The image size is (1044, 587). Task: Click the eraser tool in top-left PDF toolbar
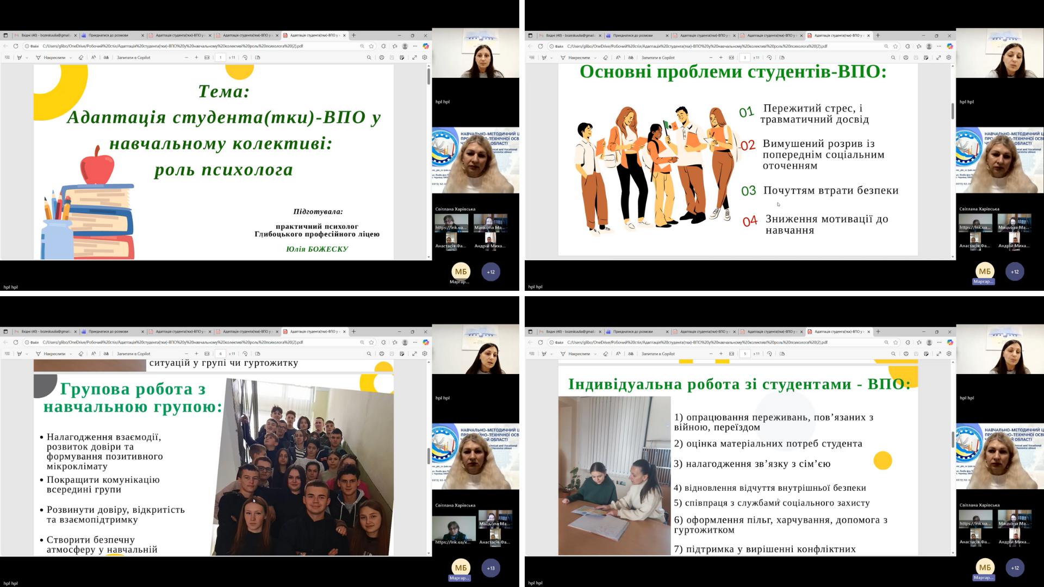[x=81, y=58]
